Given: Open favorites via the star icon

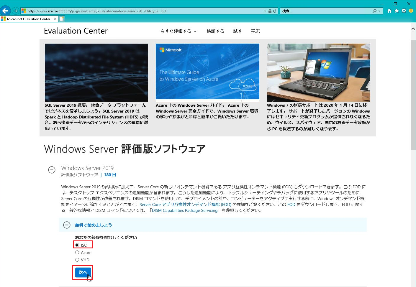Looking at the screenshot, I should click(397, 11).
